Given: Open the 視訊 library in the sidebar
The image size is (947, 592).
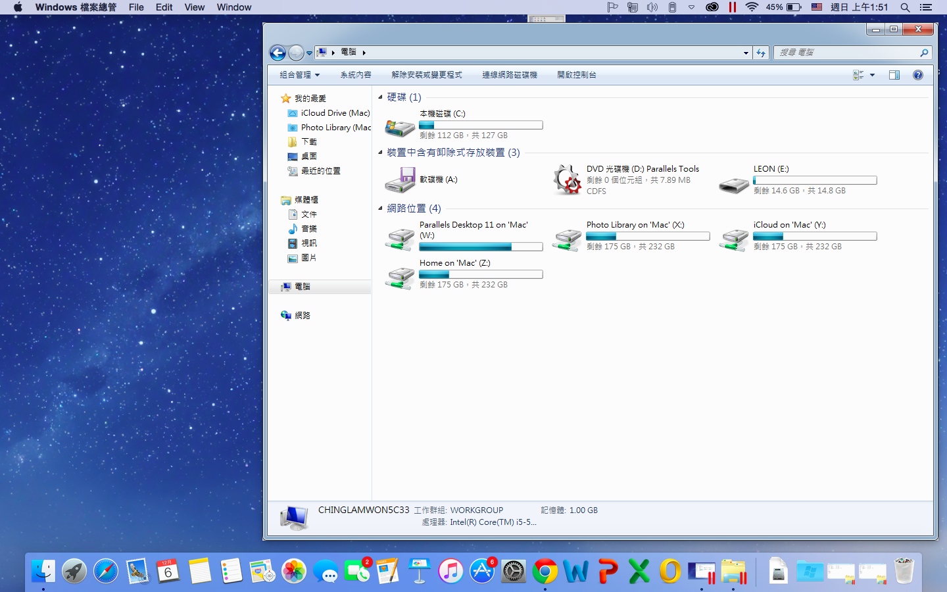Looking at the screenshot, I should coord(303,243).
